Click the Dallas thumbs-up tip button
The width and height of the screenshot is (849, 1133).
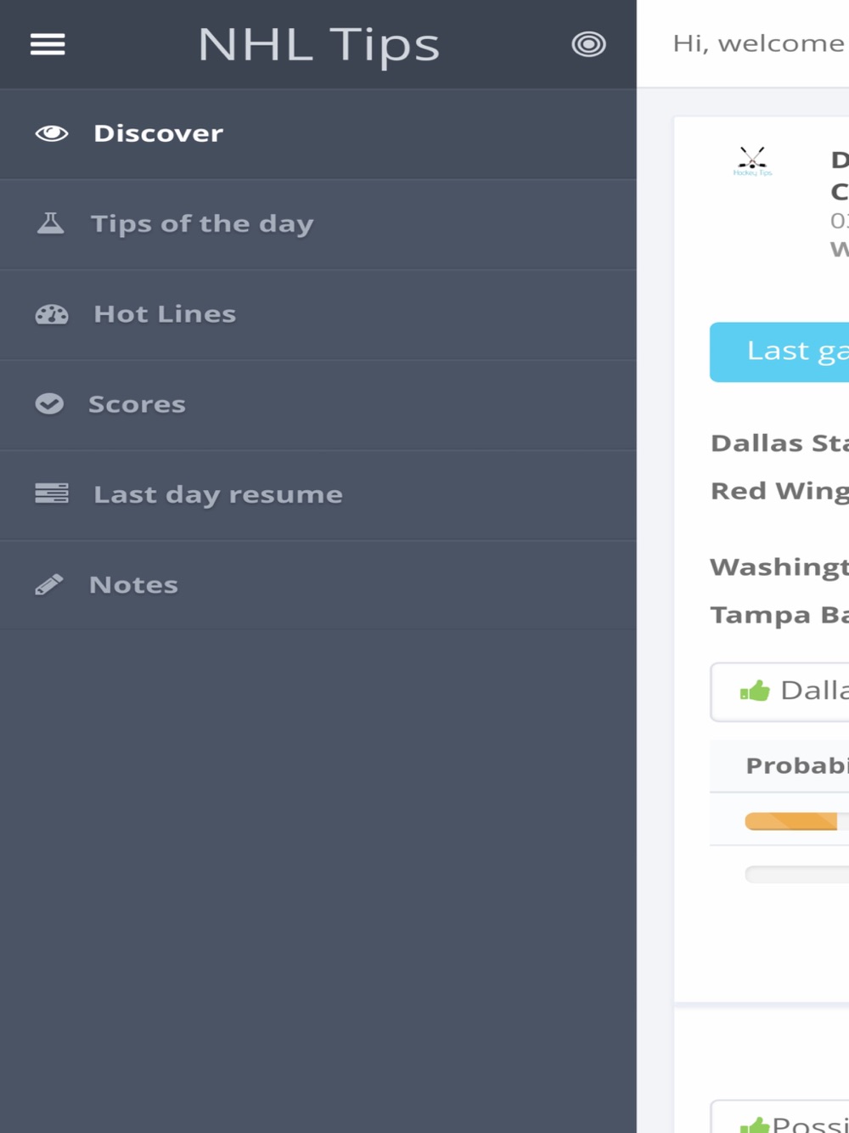pyautogui.click(x=779, y=691)
